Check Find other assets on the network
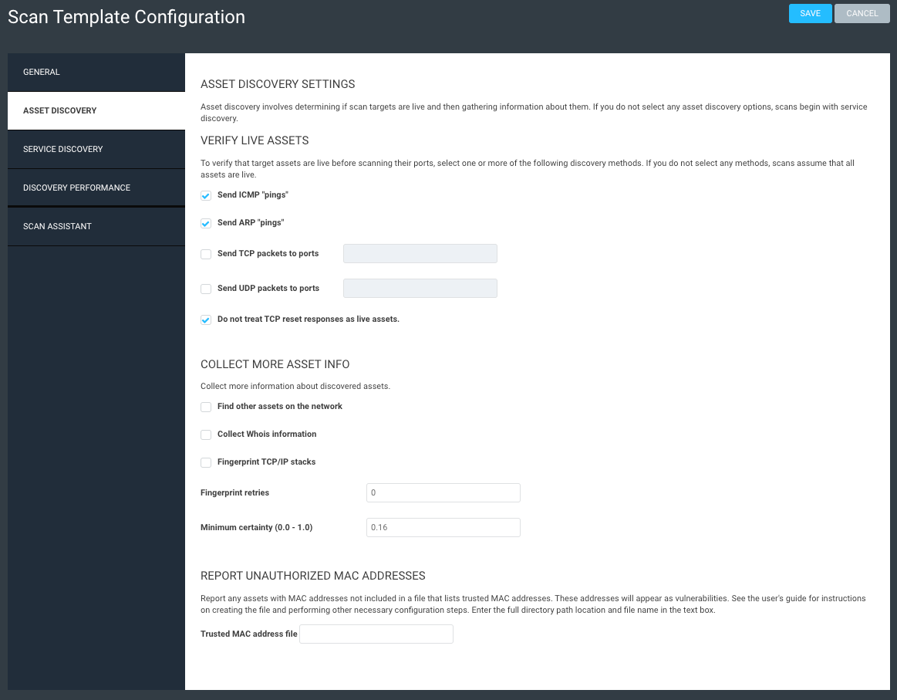The image size is (897, 700). pyautogui.click(x=206, y=407)
